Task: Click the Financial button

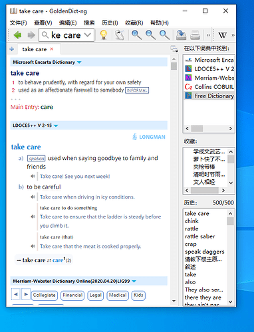Action: 72,295
